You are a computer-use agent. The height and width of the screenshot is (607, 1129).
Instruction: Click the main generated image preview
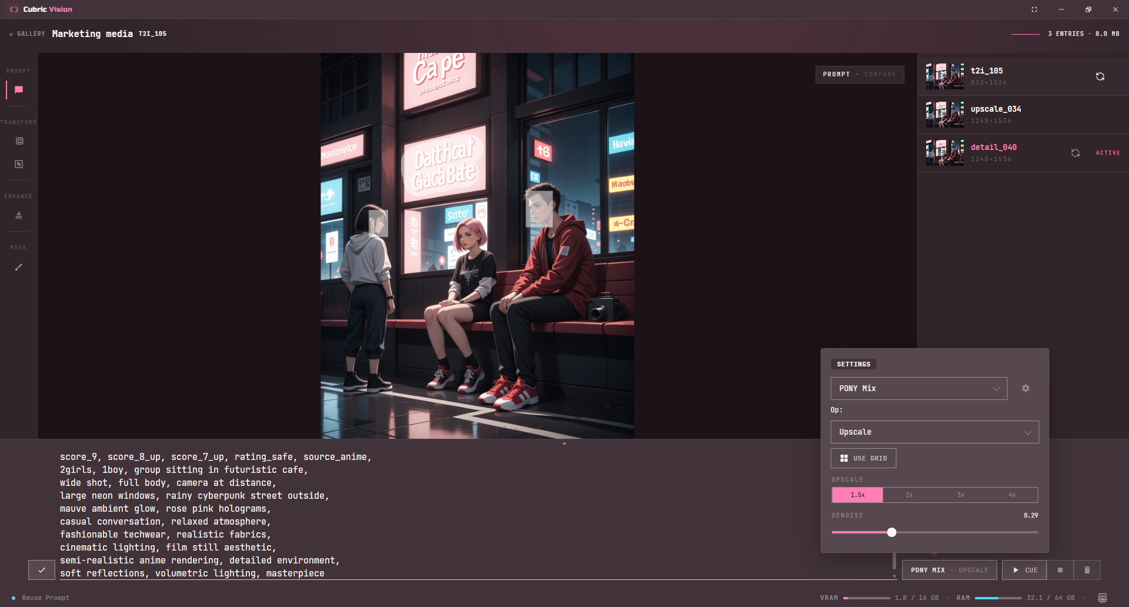[477, 246]
